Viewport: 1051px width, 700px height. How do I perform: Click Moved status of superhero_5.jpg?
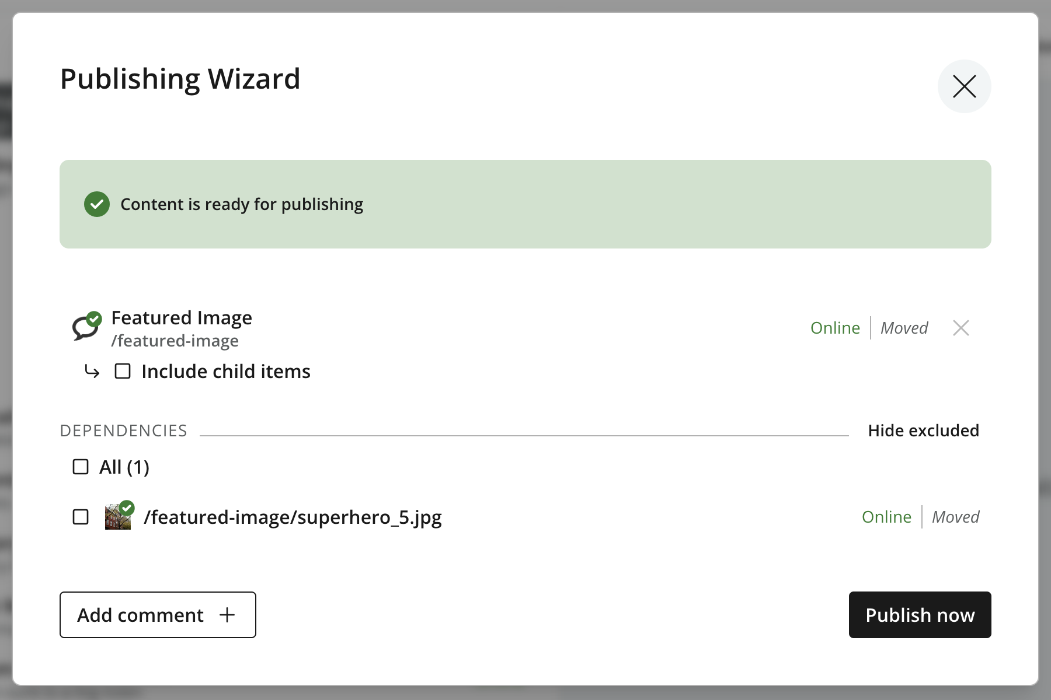[955, 517]
